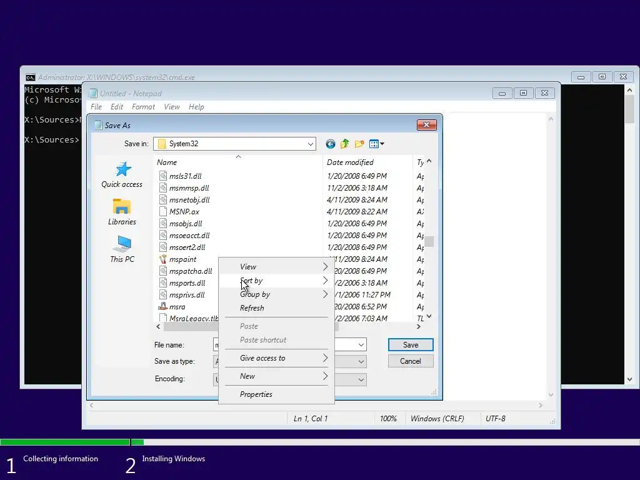Click the Cancel button
The image size is (640, 480).
point(411,361)
